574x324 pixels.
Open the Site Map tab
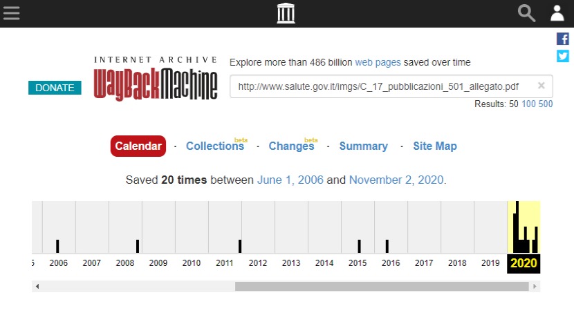(435, 146)
